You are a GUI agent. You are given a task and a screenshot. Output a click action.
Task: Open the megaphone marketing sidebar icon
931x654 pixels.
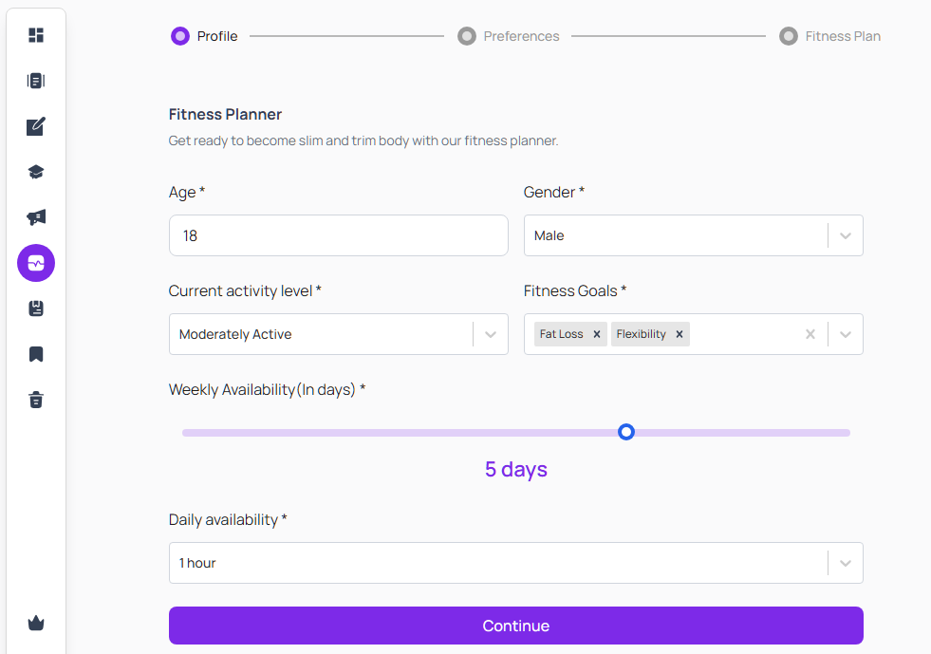[x=36, y=217]
